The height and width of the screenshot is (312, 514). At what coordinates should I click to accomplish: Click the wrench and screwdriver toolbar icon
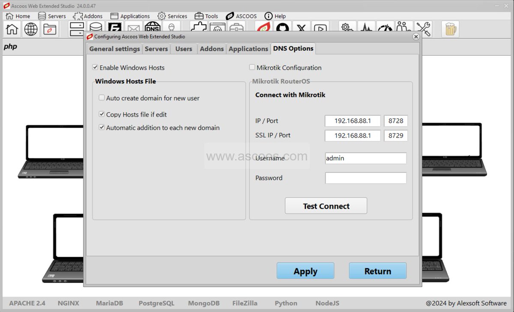point(423,29)
